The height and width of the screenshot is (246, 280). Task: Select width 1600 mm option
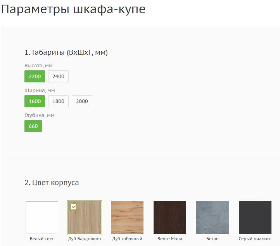pos(35,101)
